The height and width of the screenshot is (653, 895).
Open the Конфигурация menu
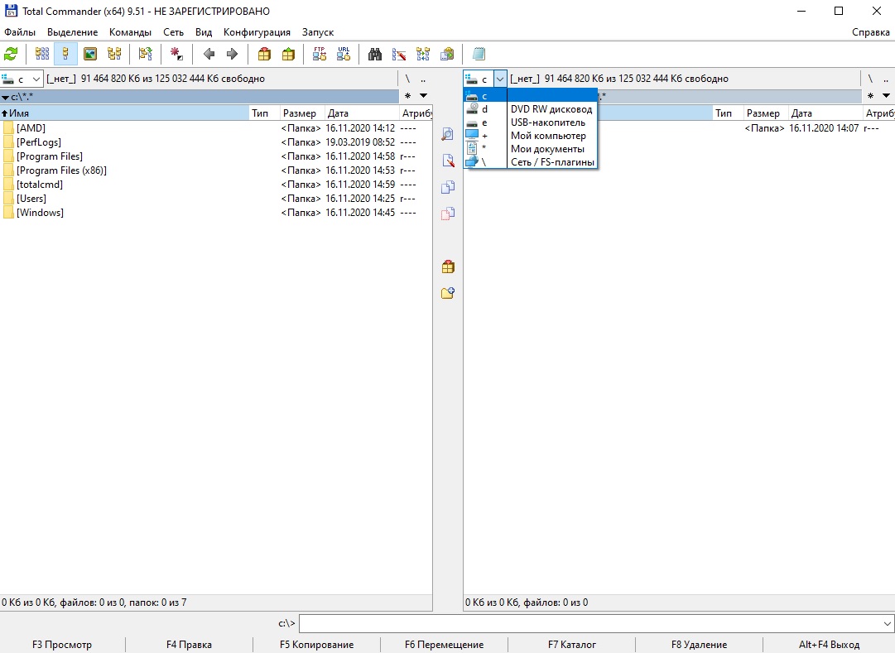click(x=257, y=32)
